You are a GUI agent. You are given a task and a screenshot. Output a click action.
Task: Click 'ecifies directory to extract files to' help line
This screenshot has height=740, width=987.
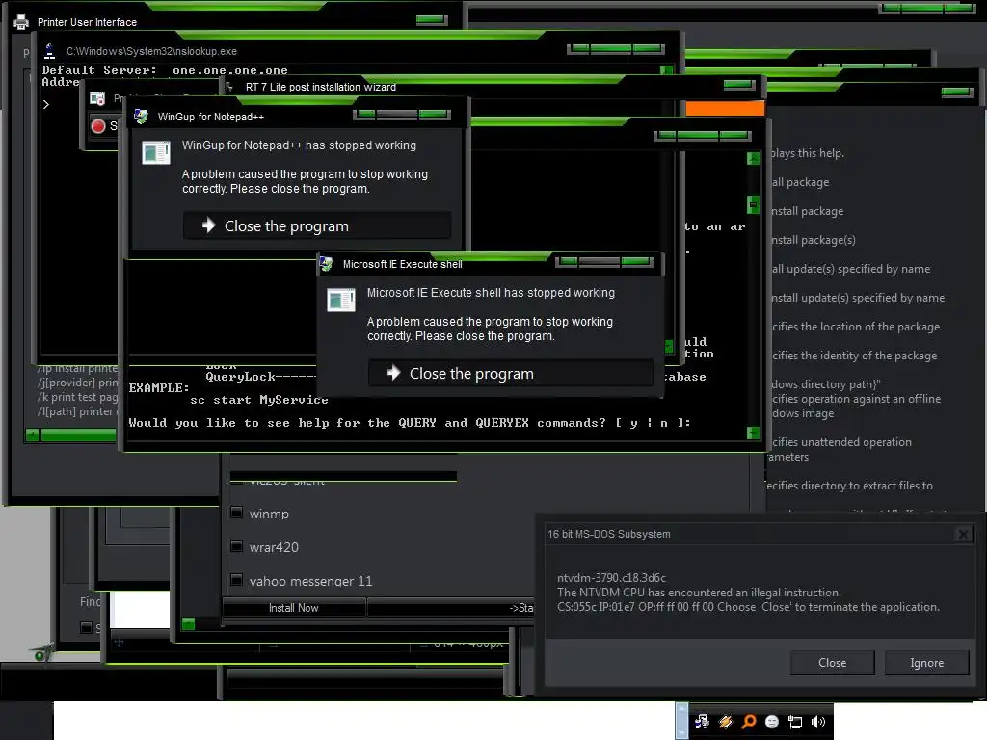click(849, 486)
